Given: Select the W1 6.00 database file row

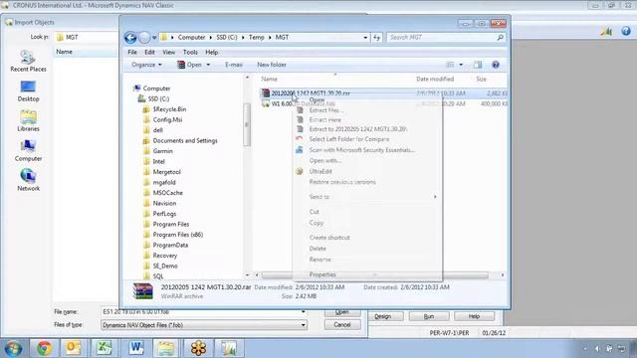Looking at the screenshot, I should [383, 103].
